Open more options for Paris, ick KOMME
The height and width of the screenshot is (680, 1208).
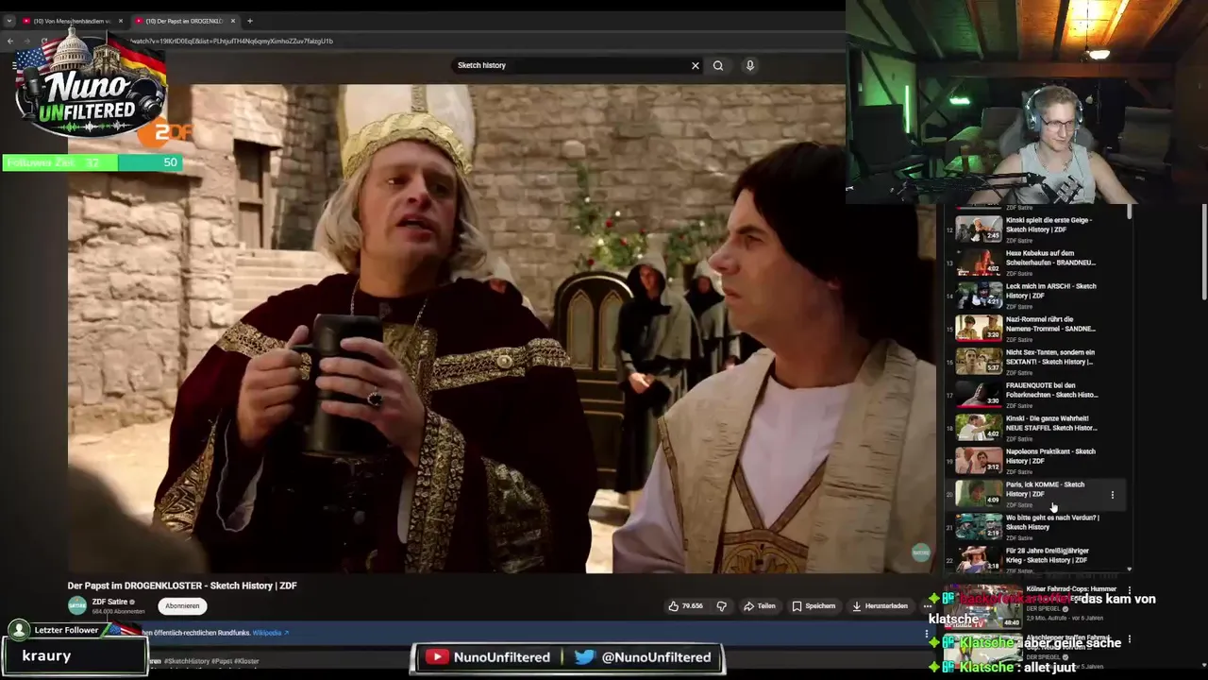1113,494
